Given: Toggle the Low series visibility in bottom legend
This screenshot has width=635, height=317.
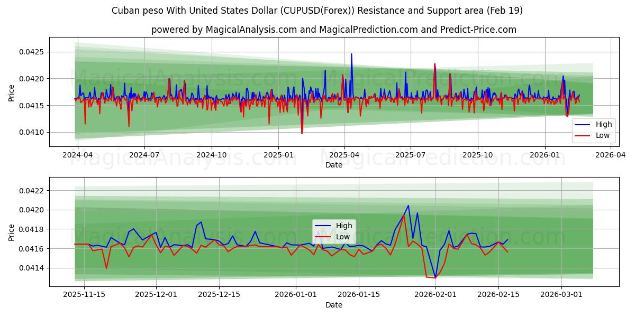Looking at the screenshot, I should (x=343, y=237).
